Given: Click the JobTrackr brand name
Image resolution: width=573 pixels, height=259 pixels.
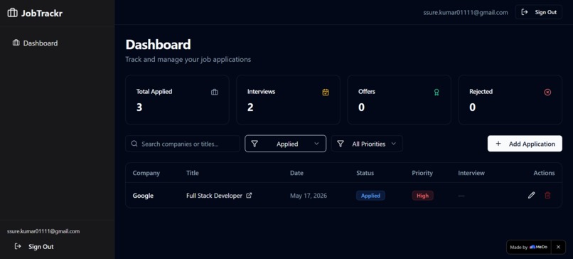Looking at the screenshot, I should pyautogui.click(x=42, y=14).
